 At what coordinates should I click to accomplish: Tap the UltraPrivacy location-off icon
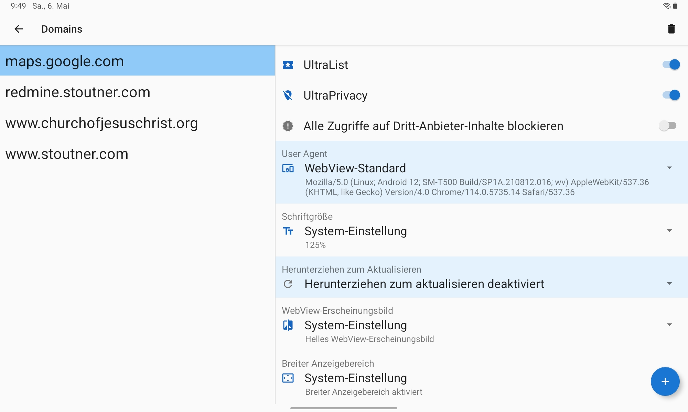pos(288,95)
